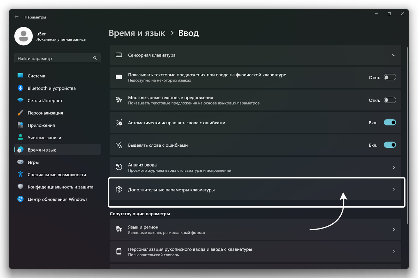This screenshot has height=278, width=418.
Task: Click the search magnifier icon
Action: 95,58
